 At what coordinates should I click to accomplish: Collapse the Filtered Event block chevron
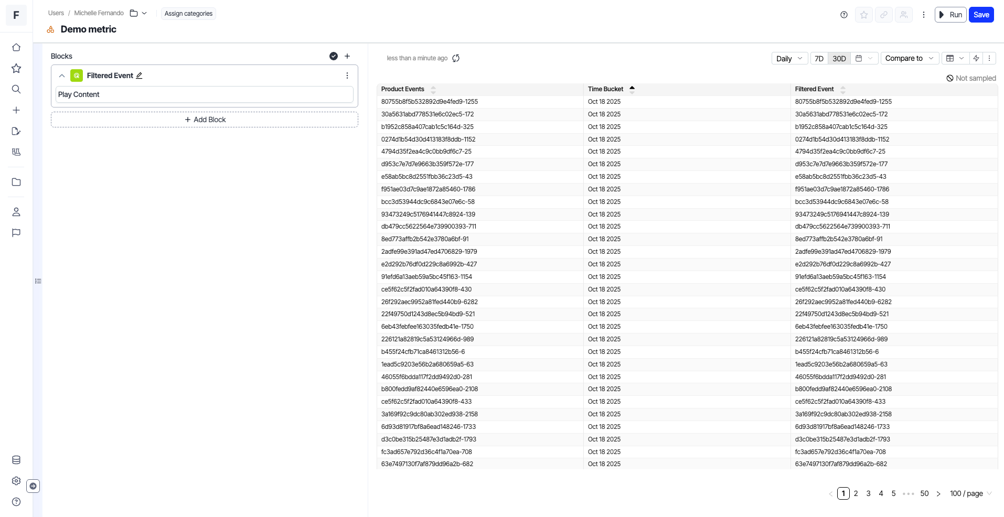(x=62, y=76)
